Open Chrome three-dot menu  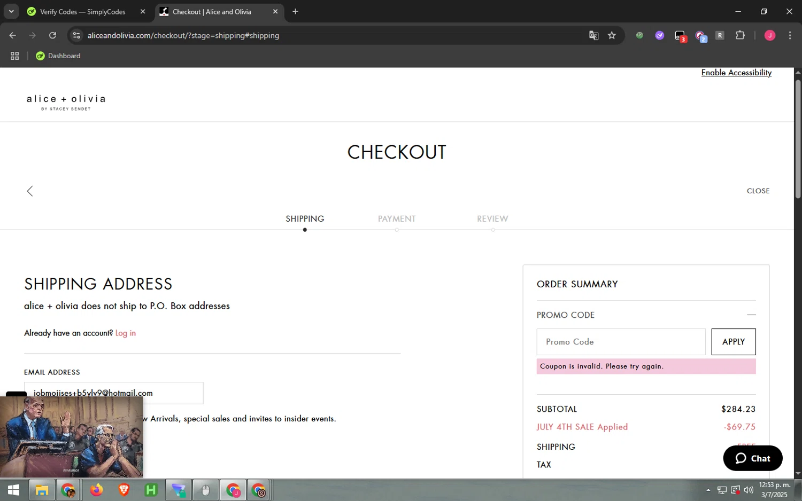[790, 35]
